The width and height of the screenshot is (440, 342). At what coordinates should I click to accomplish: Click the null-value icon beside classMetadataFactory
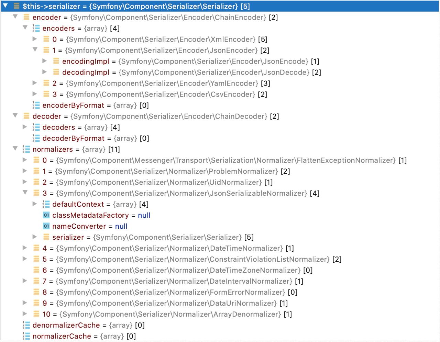[x=46, y=215]
